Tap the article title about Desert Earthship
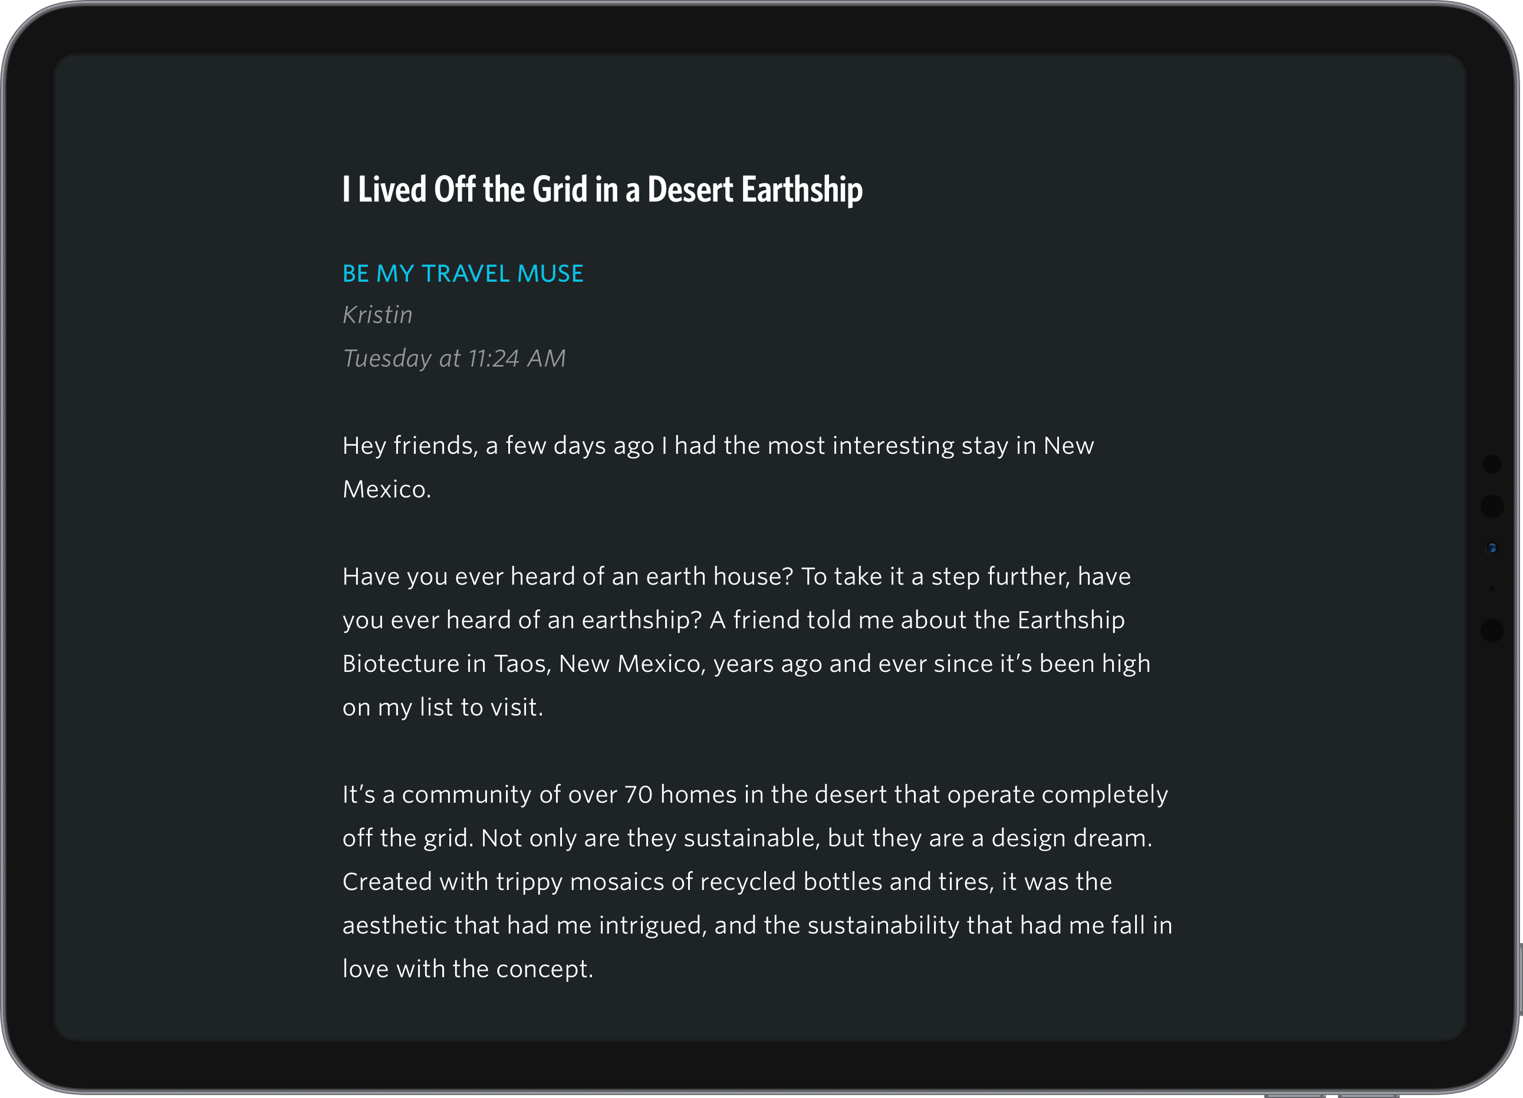The width and height of the screenshot is (1523, 1098). click(x=603, y=190)
